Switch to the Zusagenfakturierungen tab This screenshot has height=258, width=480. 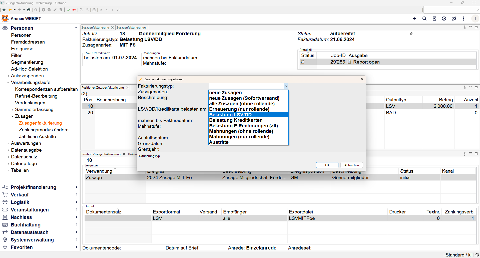tap(132, 28)
